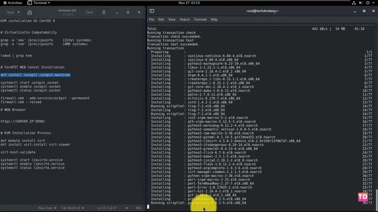378x212 pixels.
Task: Click 'Transaction check succeeded.' in terminal output
Action: pyautogui.click(x=174, y=37)
